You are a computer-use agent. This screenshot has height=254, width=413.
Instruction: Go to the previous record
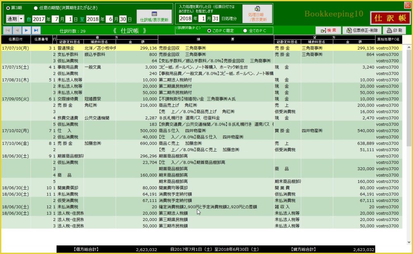17,30
